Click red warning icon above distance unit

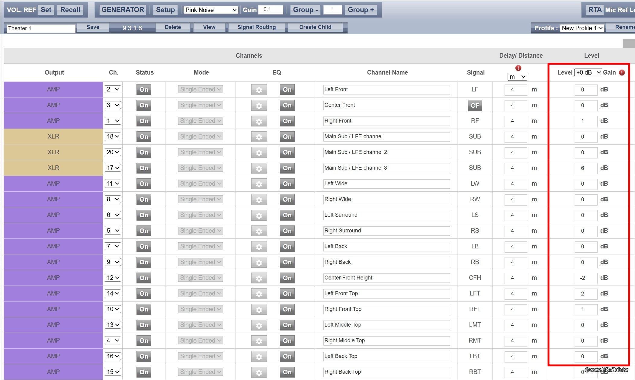(x=518, y=68)
